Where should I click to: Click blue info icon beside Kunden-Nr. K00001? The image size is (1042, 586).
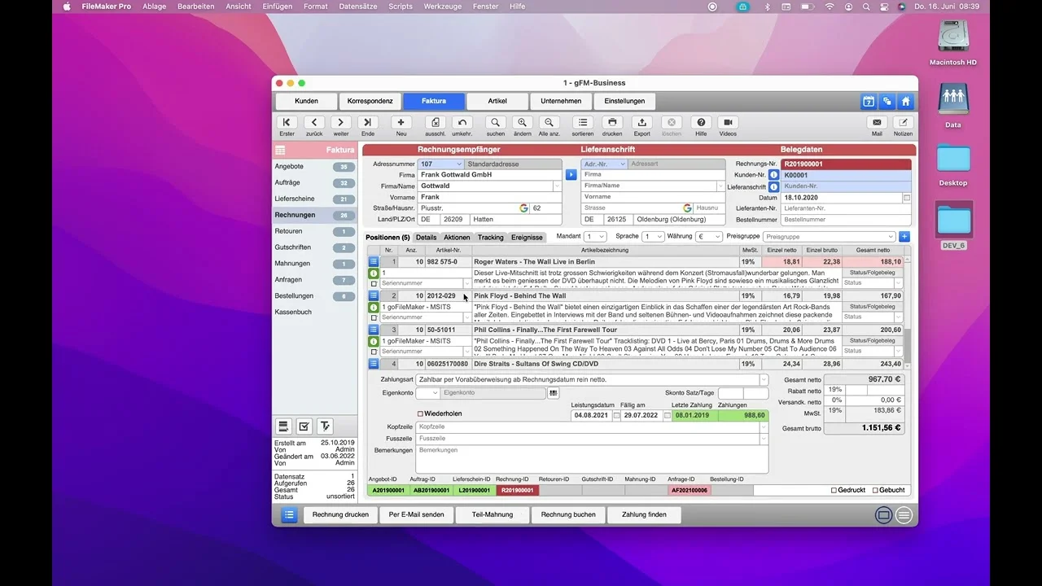774,175
